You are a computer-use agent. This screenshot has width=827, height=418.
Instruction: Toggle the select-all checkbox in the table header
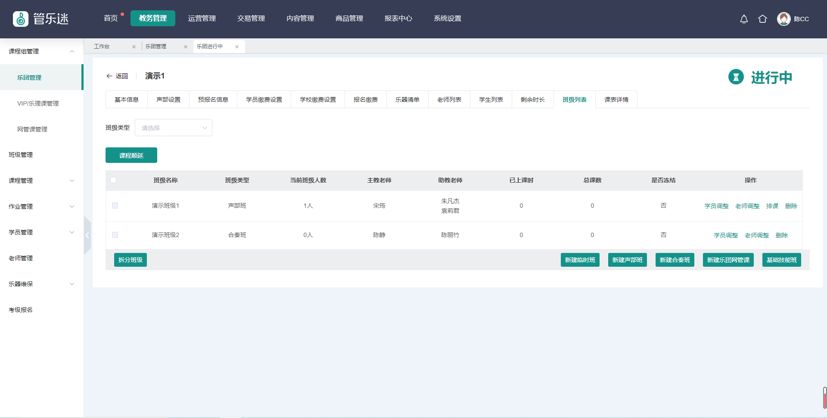point(113,180)
